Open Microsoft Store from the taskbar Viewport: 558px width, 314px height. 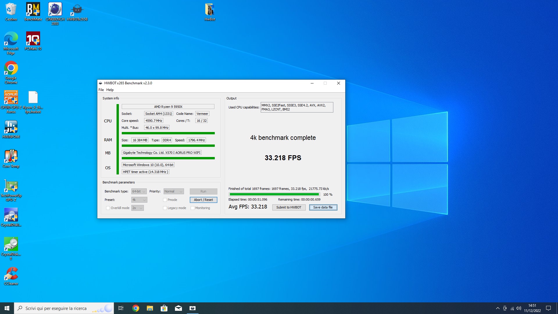[164, 308]
